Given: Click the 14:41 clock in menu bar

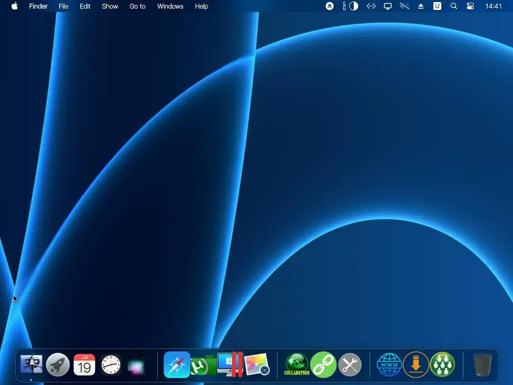Looking at the screenshot, I should [x=493, y=6].
